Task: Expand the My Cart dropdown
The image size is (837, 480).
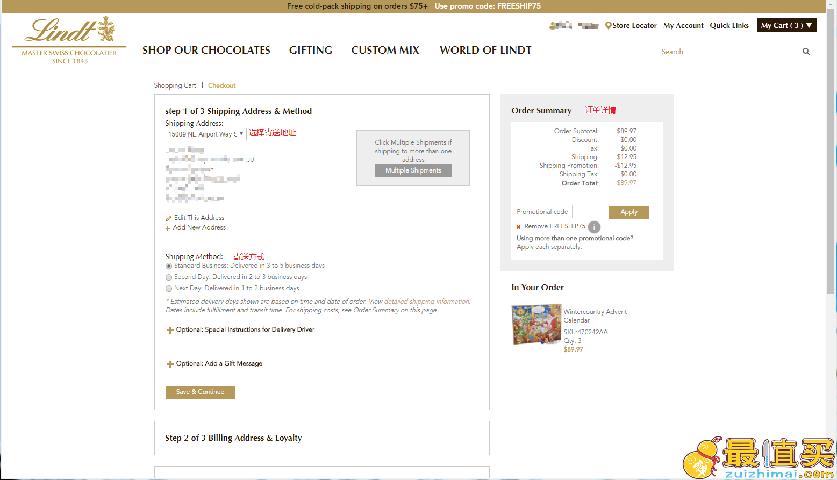Action: click(786, 25)
